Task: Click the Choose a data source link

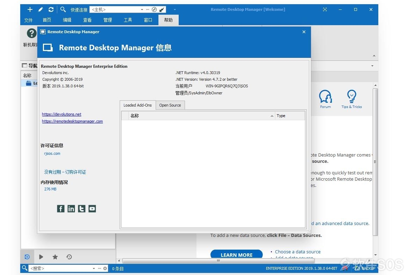Action: (298, 252)
